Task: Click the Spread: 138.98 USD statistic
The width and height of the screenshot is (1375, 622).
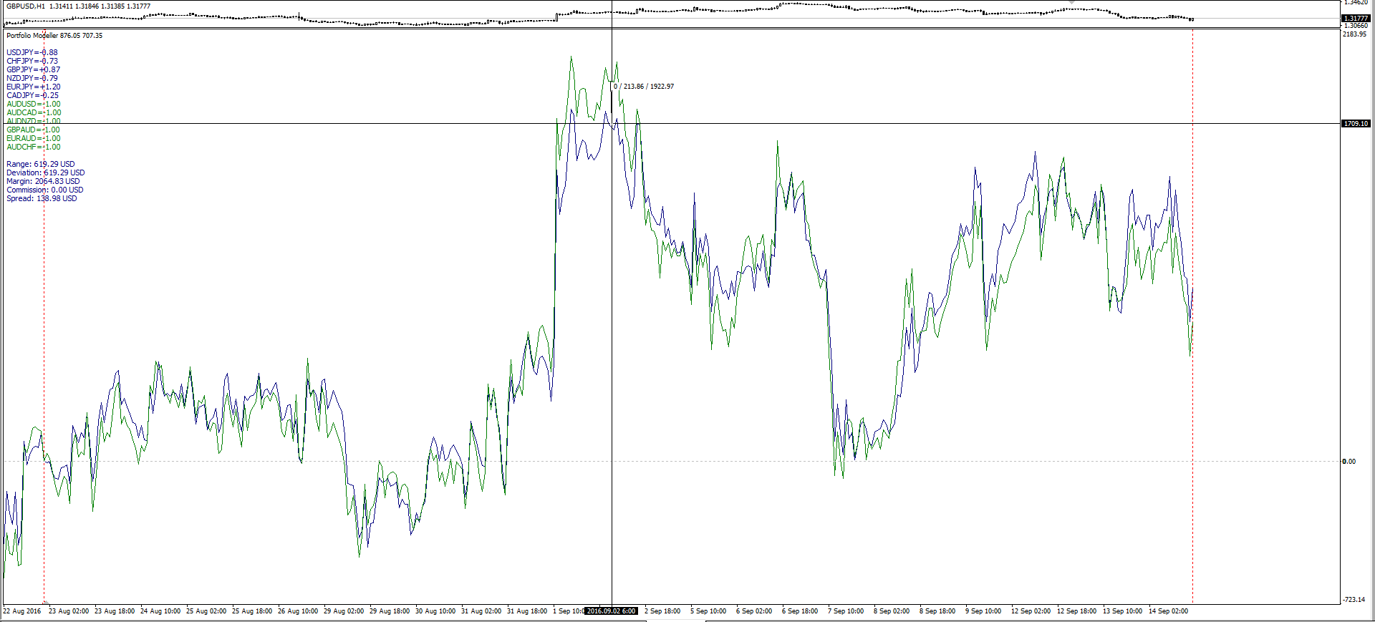Action: pos(42,198)
